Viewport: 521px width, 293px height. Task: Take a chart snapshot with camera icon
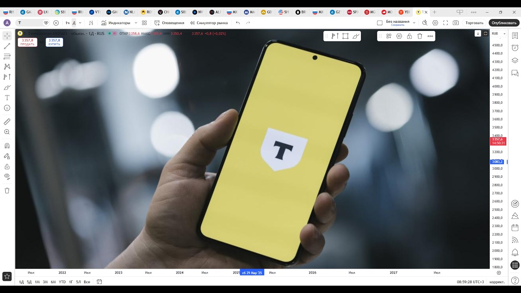click(456, 23)
